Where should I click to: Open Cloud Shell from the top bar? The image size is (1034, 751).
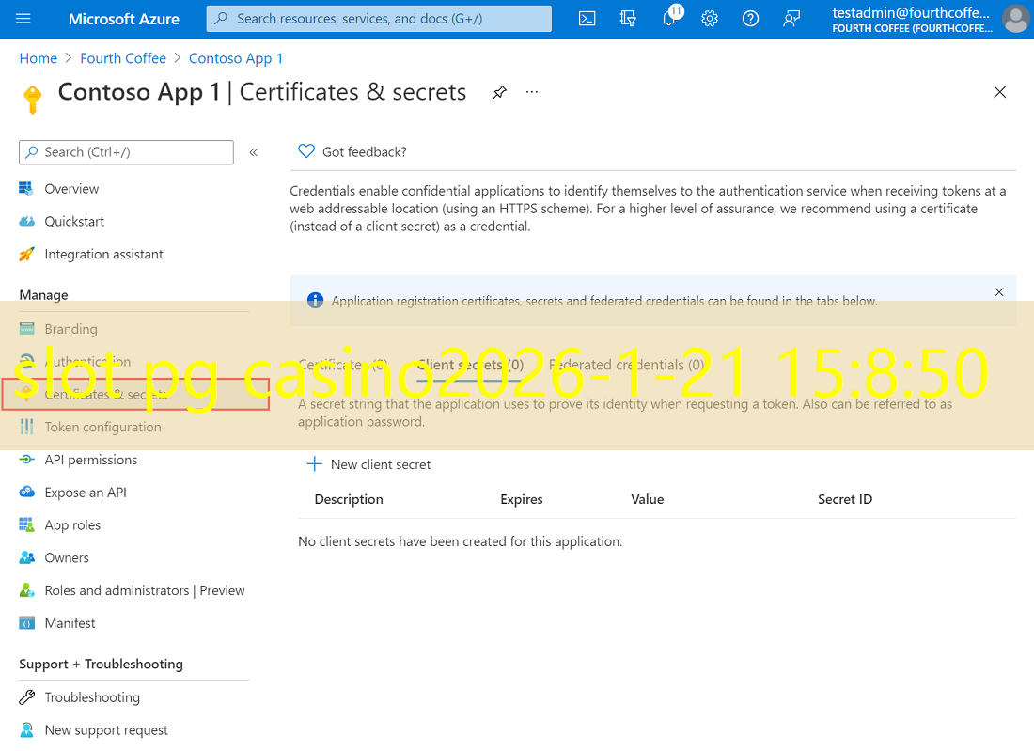pos(587,19)
